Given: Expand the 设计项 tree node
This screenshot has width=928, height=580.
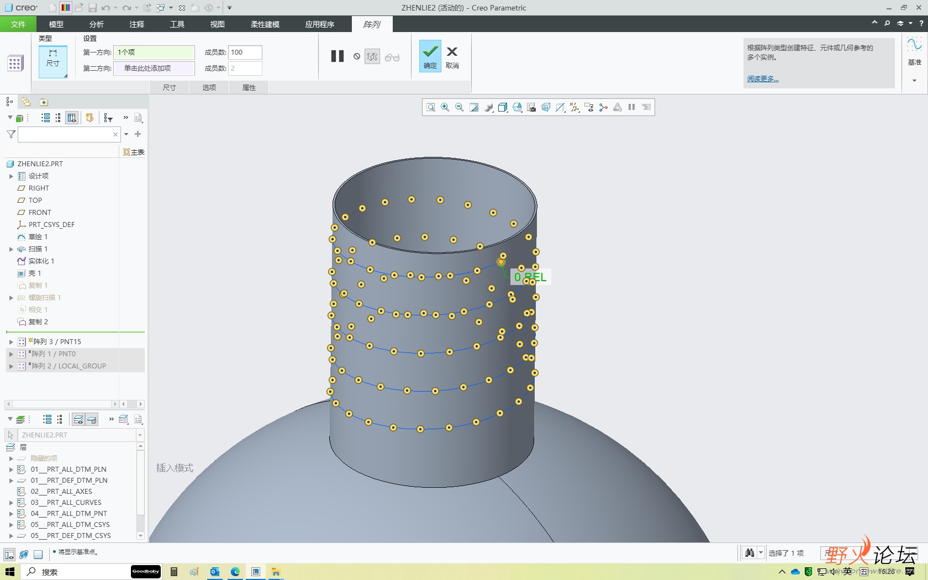Looking at the screenshot, I should click(x=11, y=176).
